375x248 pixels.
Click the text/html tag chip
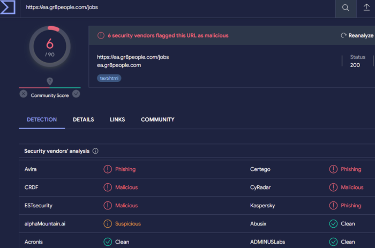[x=109, y=78]
